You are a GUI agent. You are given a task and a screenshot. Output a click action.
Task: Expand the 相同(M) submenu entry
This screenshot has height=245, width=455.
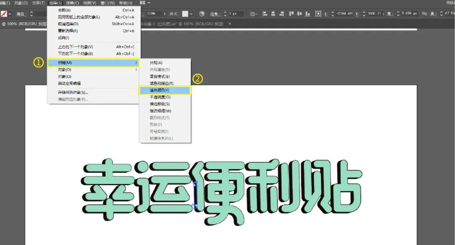[x=93, y=63]
